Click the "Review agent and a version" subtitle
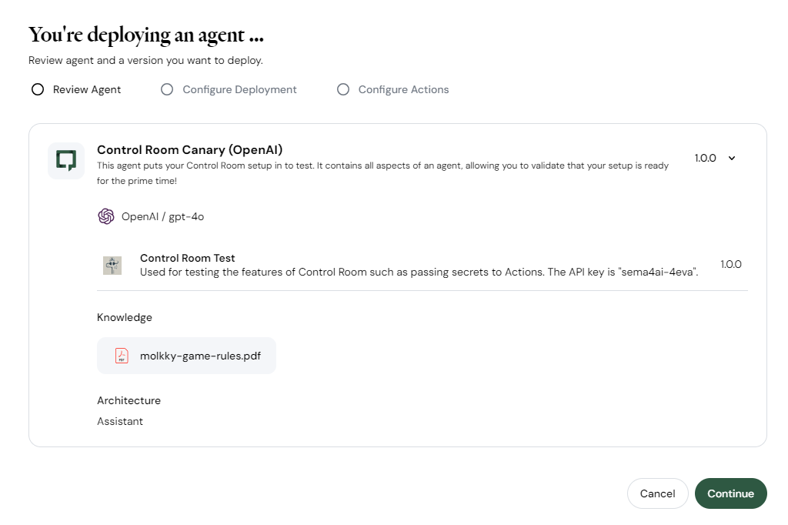 [145, 60]
